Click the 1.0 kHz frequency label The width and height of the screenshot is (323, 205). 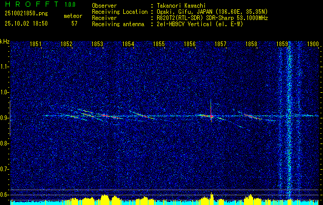pyautogui.click(x=4, y=93)
